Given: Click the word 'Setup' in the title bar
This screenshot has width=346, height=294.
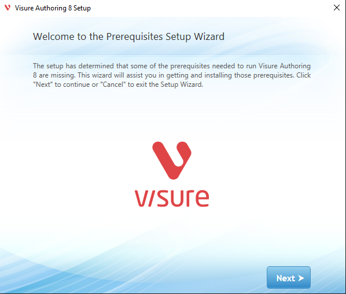Looking at the screenshot, I should tap(82, 8).
